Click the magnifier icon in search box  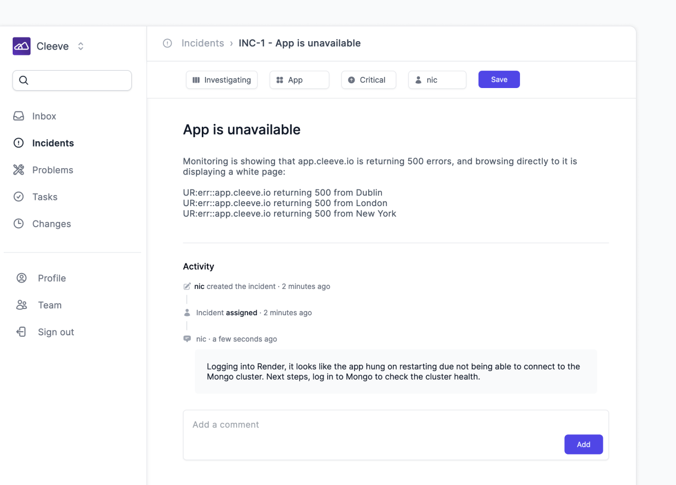click(x=23, y=80)
